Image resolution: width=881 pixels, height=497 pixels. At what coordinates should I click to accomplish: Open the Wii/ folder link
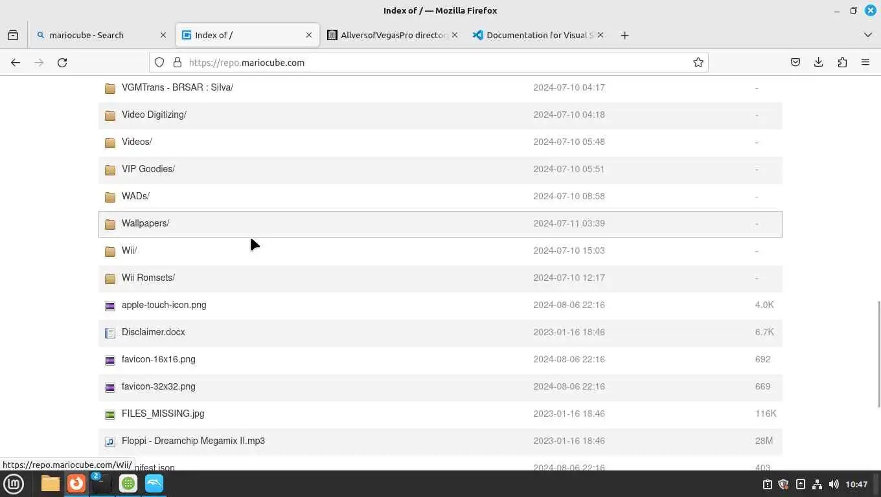click(x=129, y=250)
